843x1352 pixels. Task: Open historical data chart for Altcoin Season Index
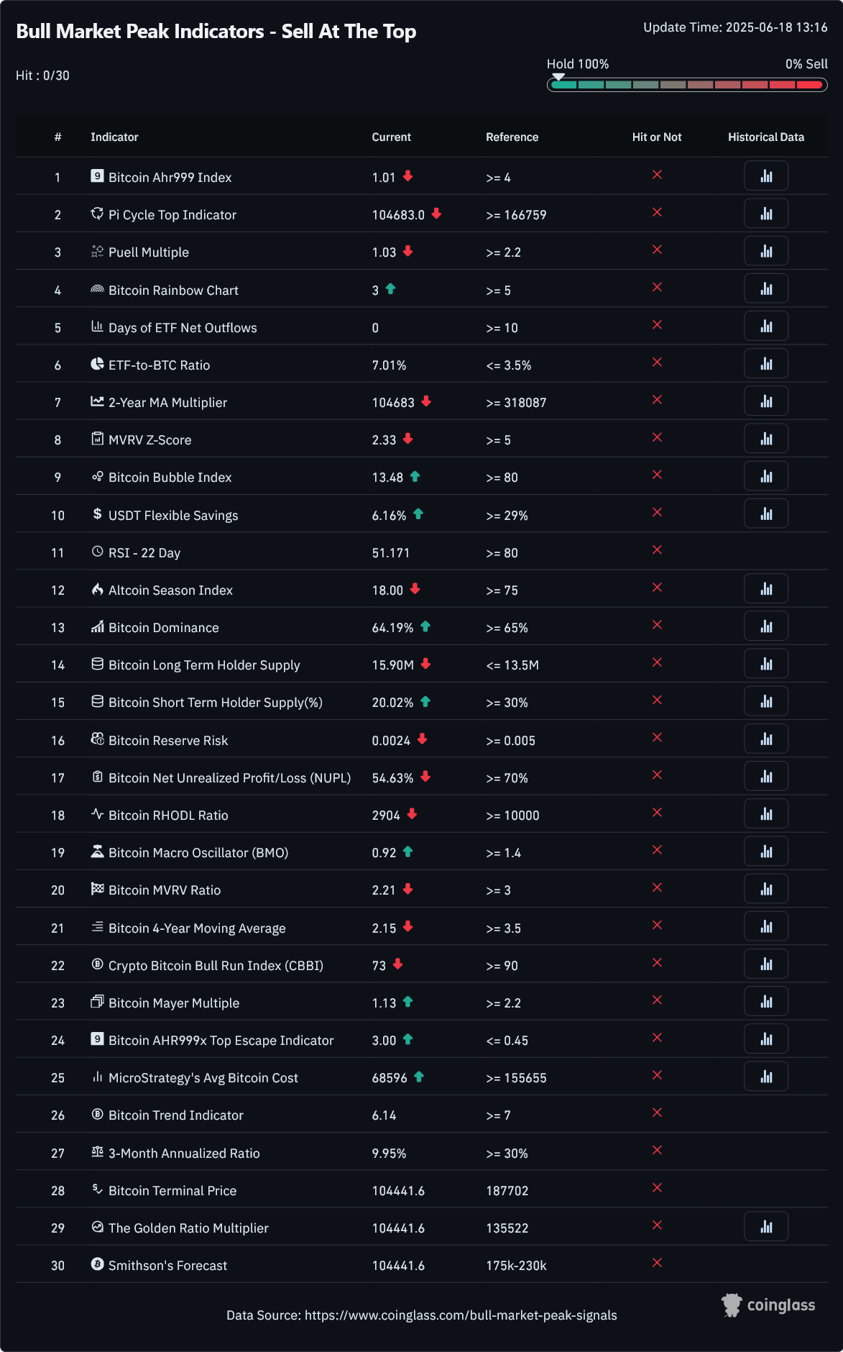click(766, 589)
